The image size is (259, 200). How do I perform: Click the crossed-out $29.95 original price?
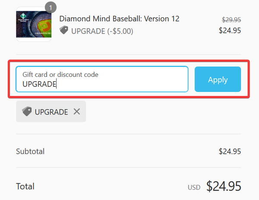pyautogui.click(x=231, y=19)
